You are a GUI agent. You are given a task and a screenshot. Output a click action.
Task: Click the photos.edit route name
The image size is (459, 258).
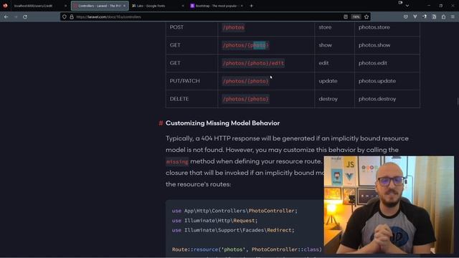373,63
